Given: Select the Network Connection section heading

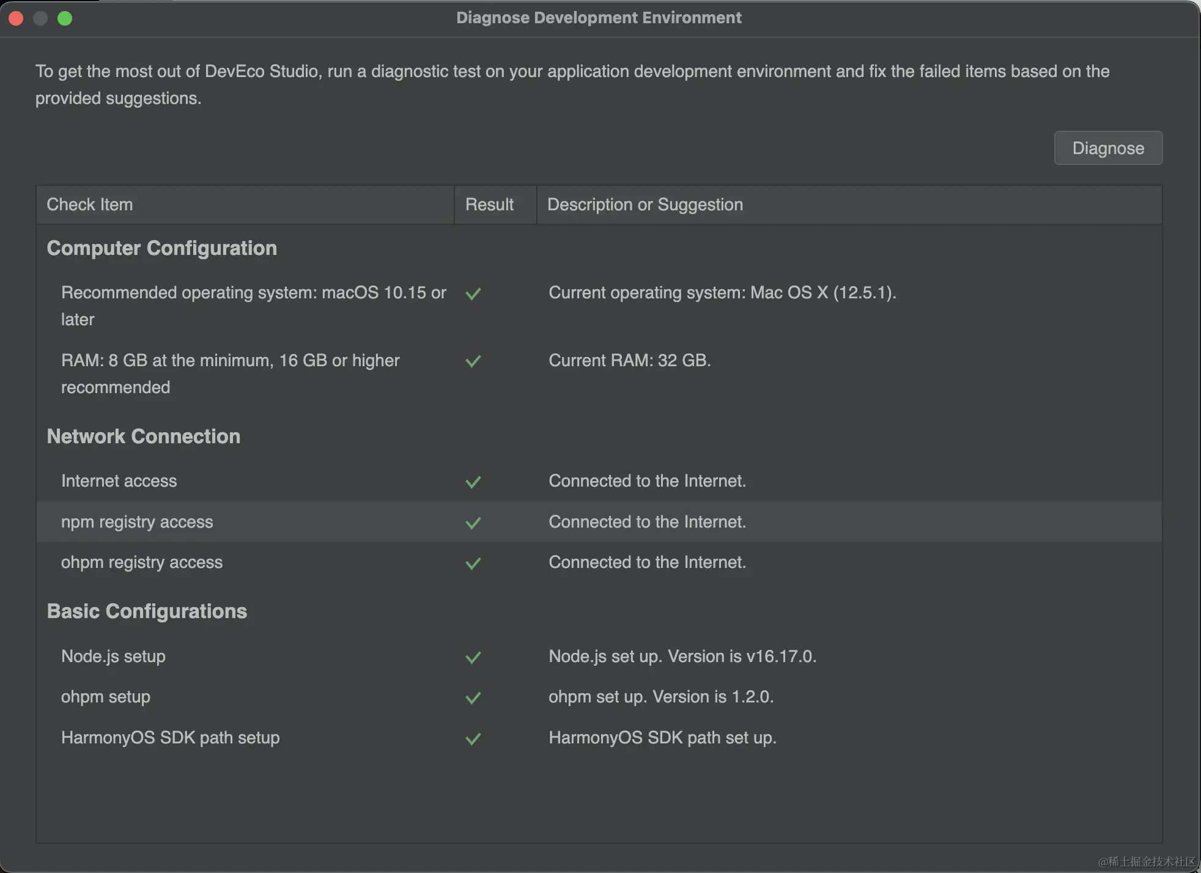Looking at the screenshot, I should [143, 437].
